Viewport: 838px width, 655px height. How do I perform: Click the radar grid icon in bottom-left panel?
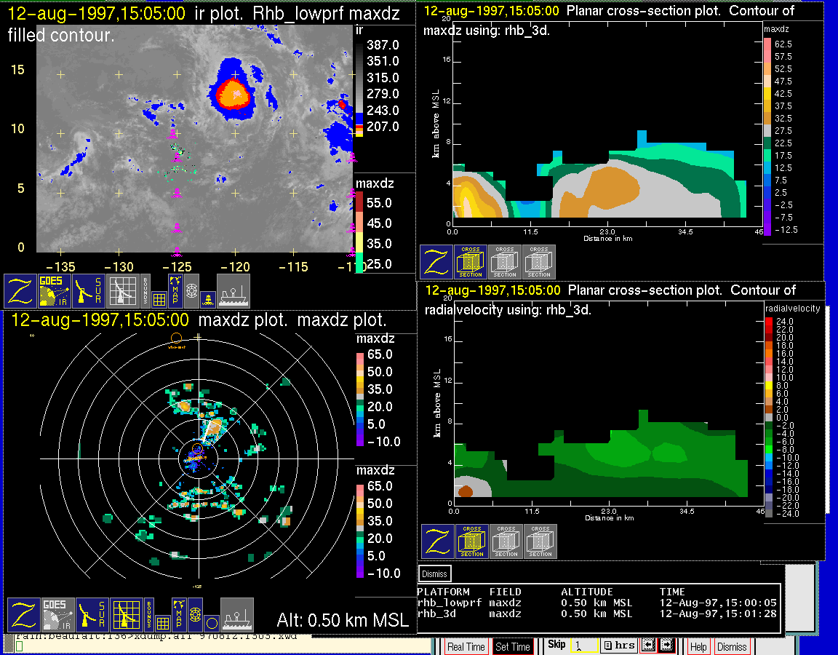(127, 614)
